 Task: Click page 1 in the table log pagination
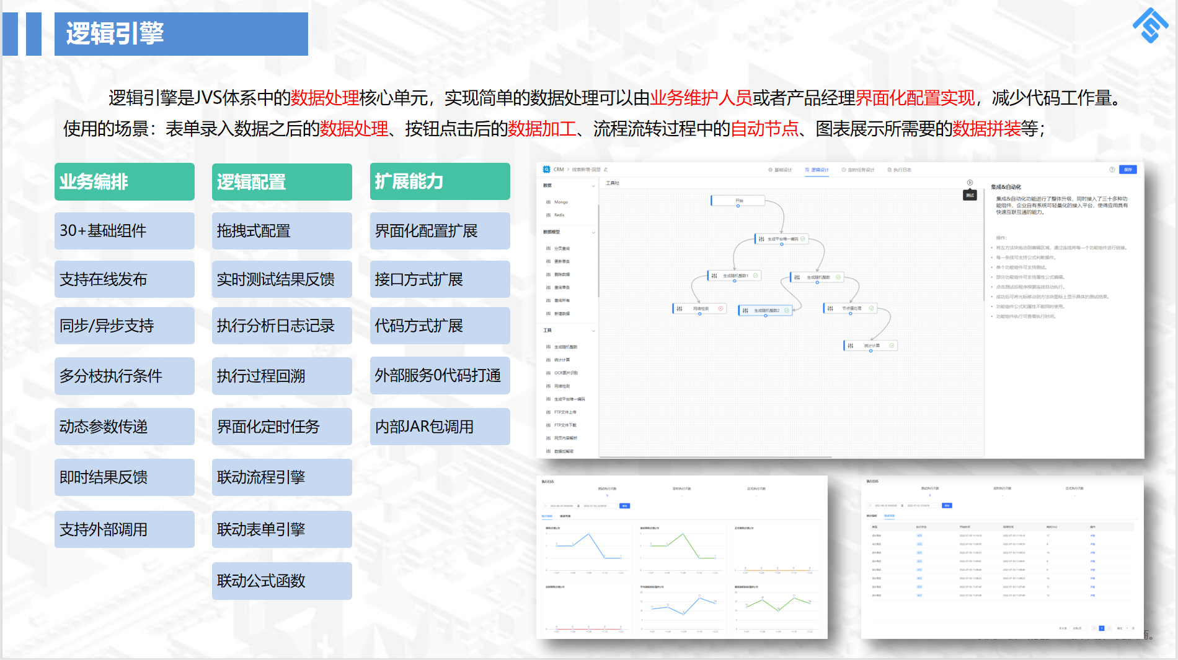pyautogui.click(x=1101, y=628)
